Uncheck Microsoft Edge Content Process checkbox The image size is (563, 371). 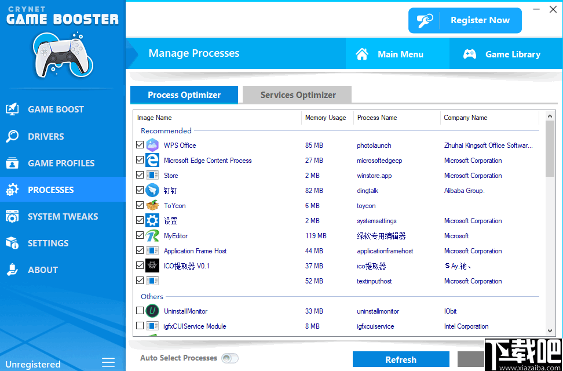pos(140,160)
